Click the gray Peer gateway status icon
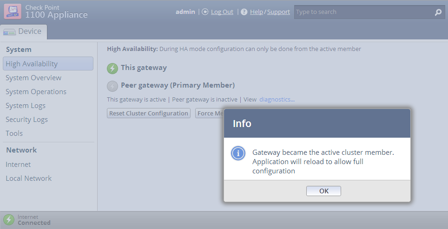 click(112, 86)
